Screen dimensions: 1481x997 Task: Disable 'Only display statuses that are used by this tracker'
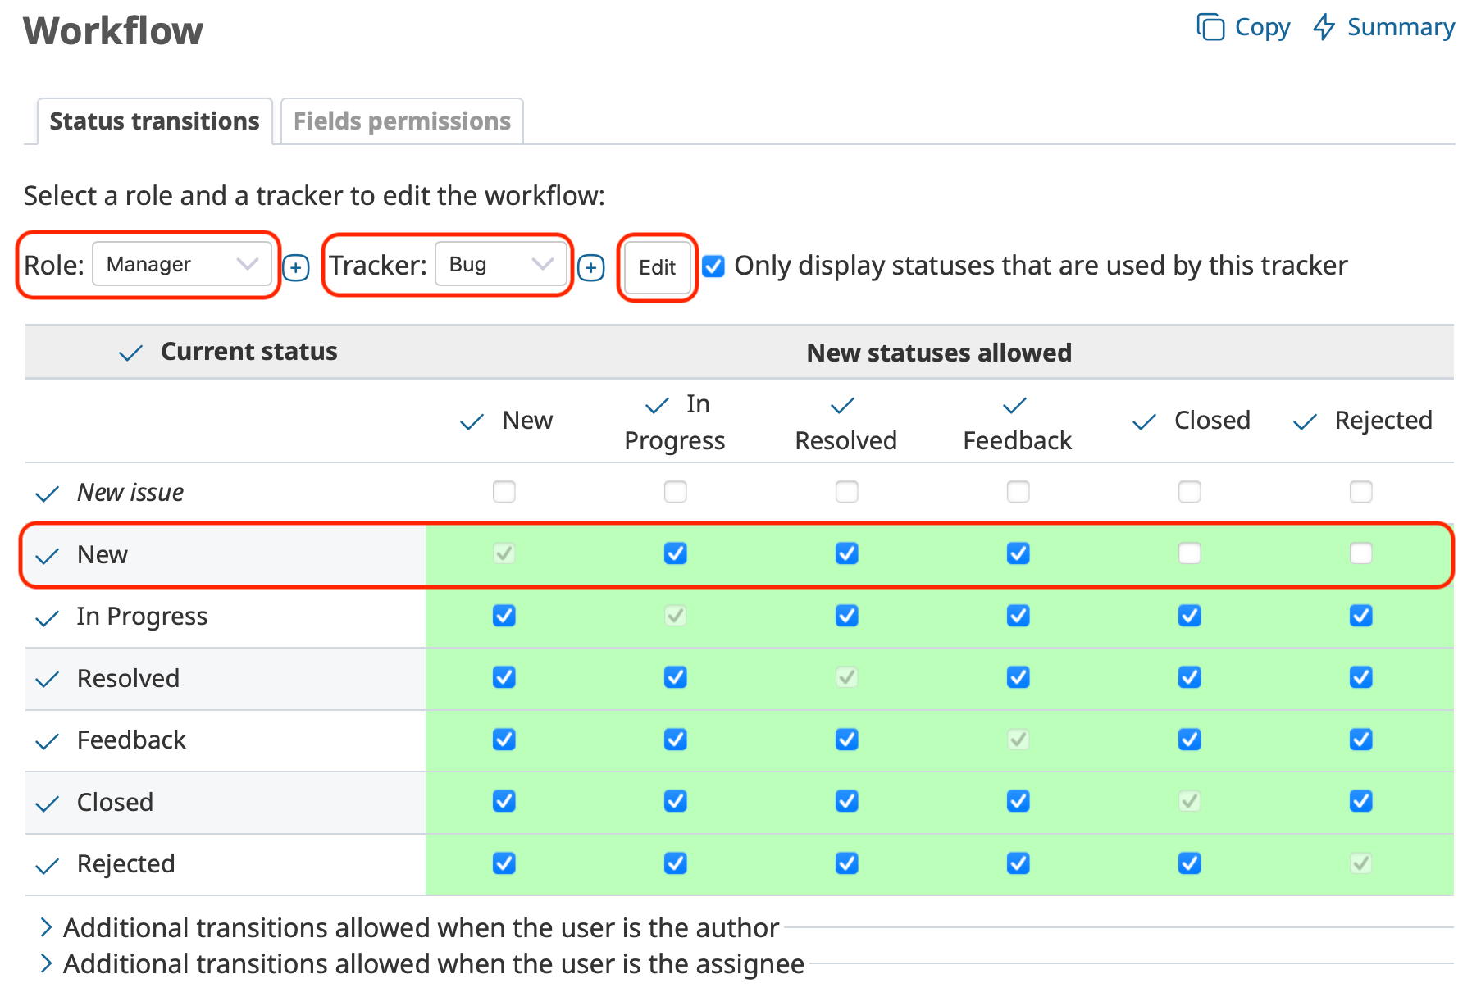coord(714,266)
